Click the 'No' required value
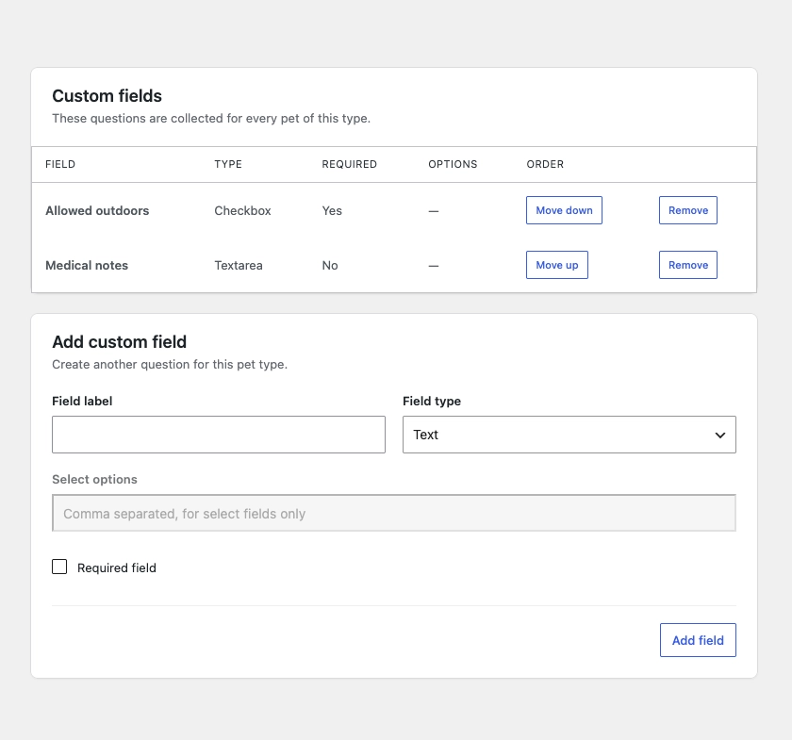The width and height of the screenshot is (792, 740). coord(330,265)
